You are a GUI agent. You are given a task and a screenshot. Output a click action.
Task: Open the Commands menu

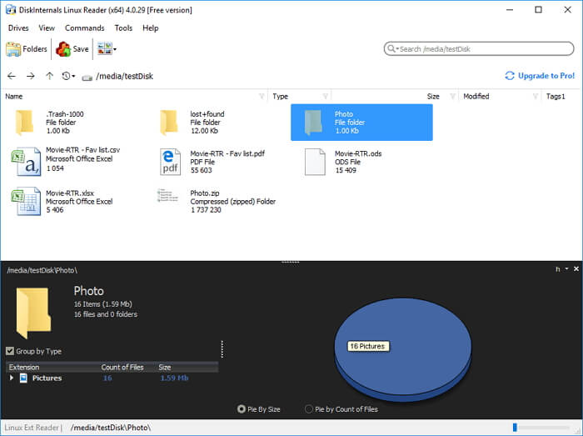pos(84,28)
